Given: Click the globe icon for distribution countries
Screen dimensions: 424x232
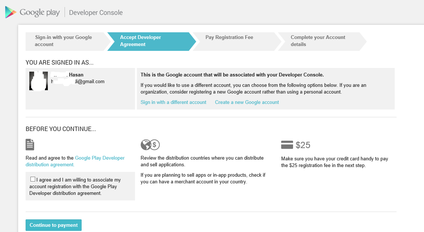Looking at the screenshot, I should (x=145, y=145).
